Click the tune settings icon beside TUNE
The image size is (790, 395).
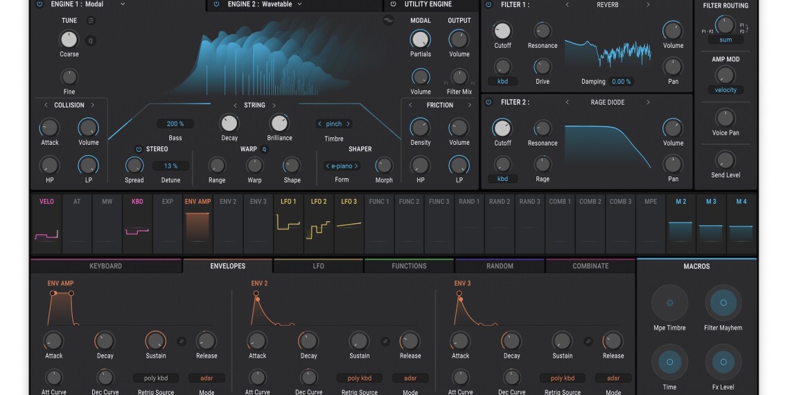91,21
